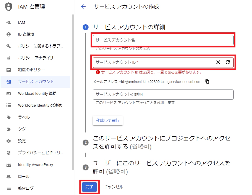The image size is (252, 195).
Task: Open Workforce Identity の連携 page
Action: coord(35,106)
